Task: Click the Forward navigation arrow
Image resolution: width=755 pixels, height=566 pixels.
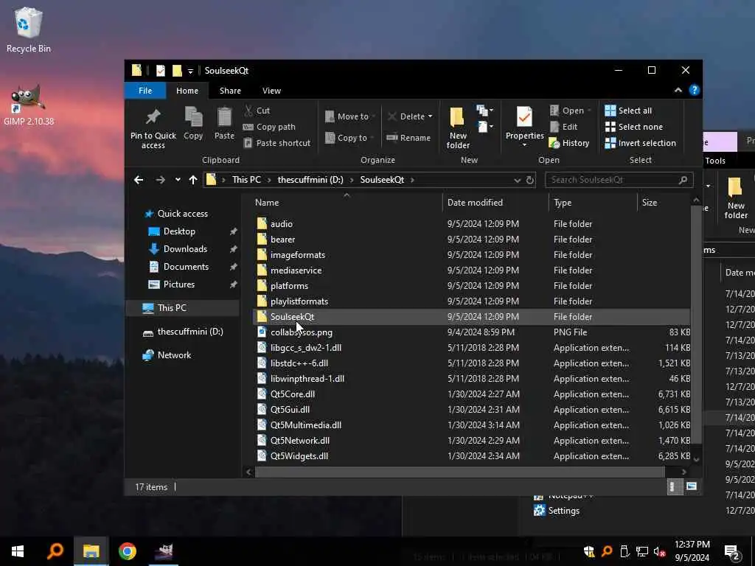Action: click(160, 180)
